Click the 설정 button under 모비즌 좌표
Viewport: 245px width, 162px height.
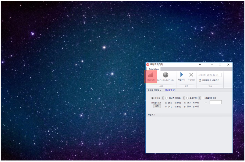[157, 106]
